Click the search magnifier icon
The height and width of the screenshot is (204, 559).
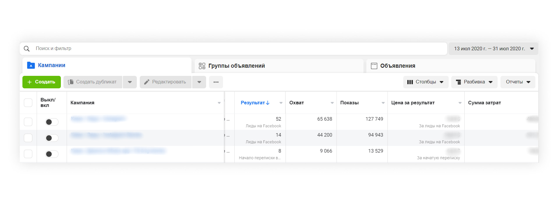[x=27, y=49]
